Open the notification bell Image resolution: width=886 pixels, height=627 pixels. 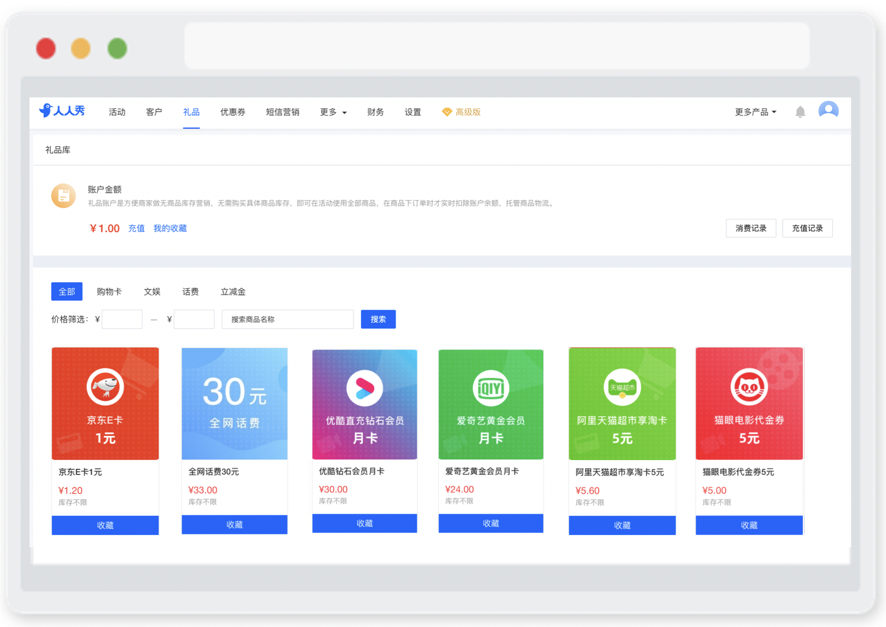pos(800,112)
